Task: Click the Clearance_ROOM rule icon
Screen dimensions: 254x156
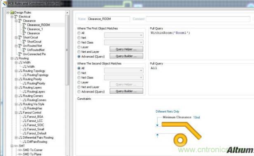Action: click(24, 25)
